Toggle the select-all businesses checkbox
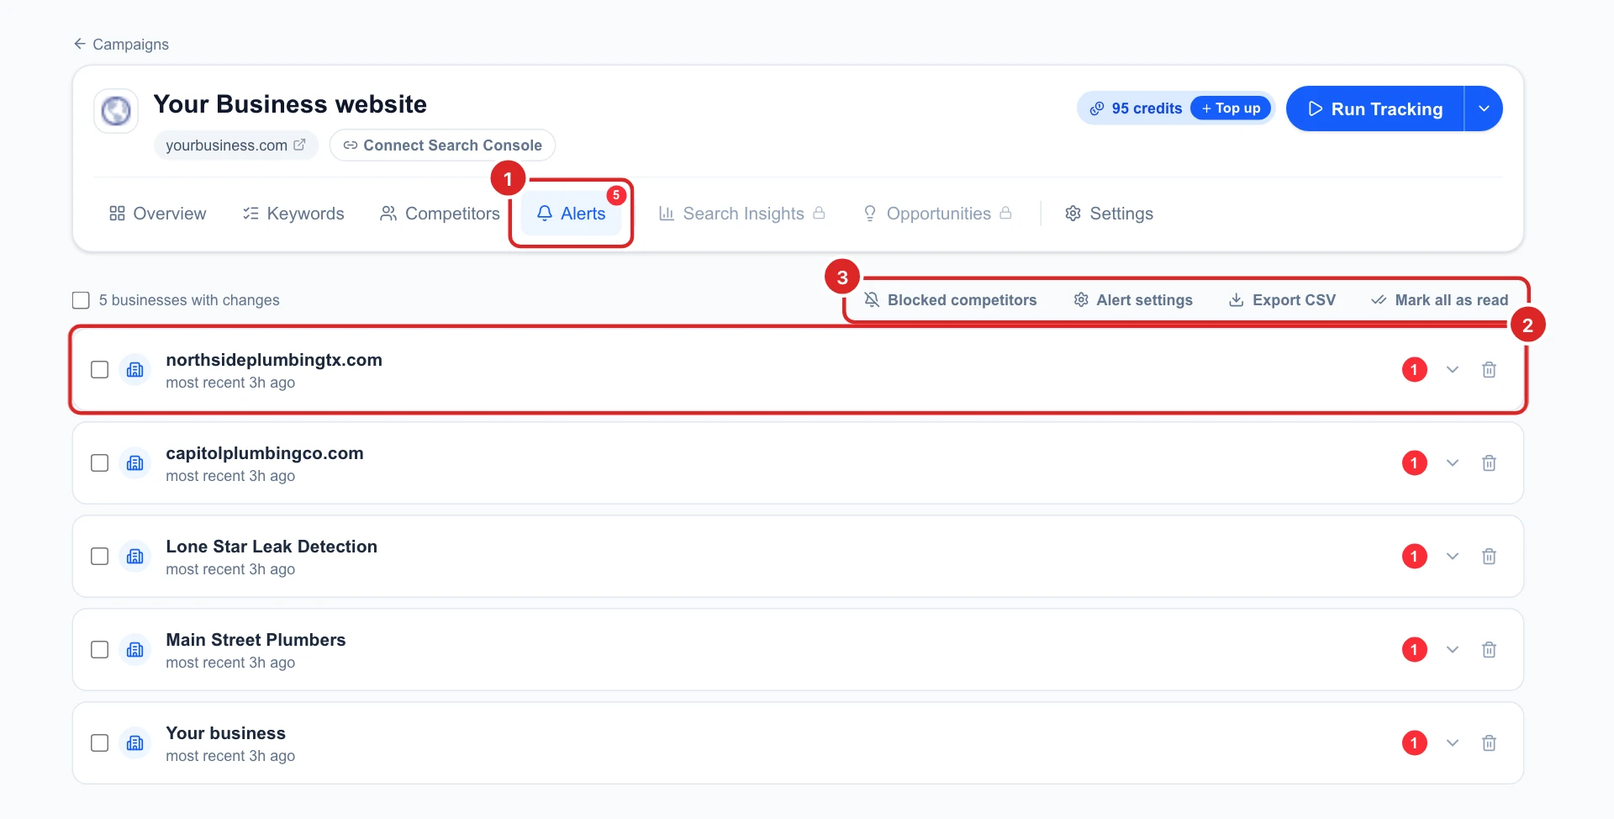Viewport: 1614px width, 819px height. 81,300
